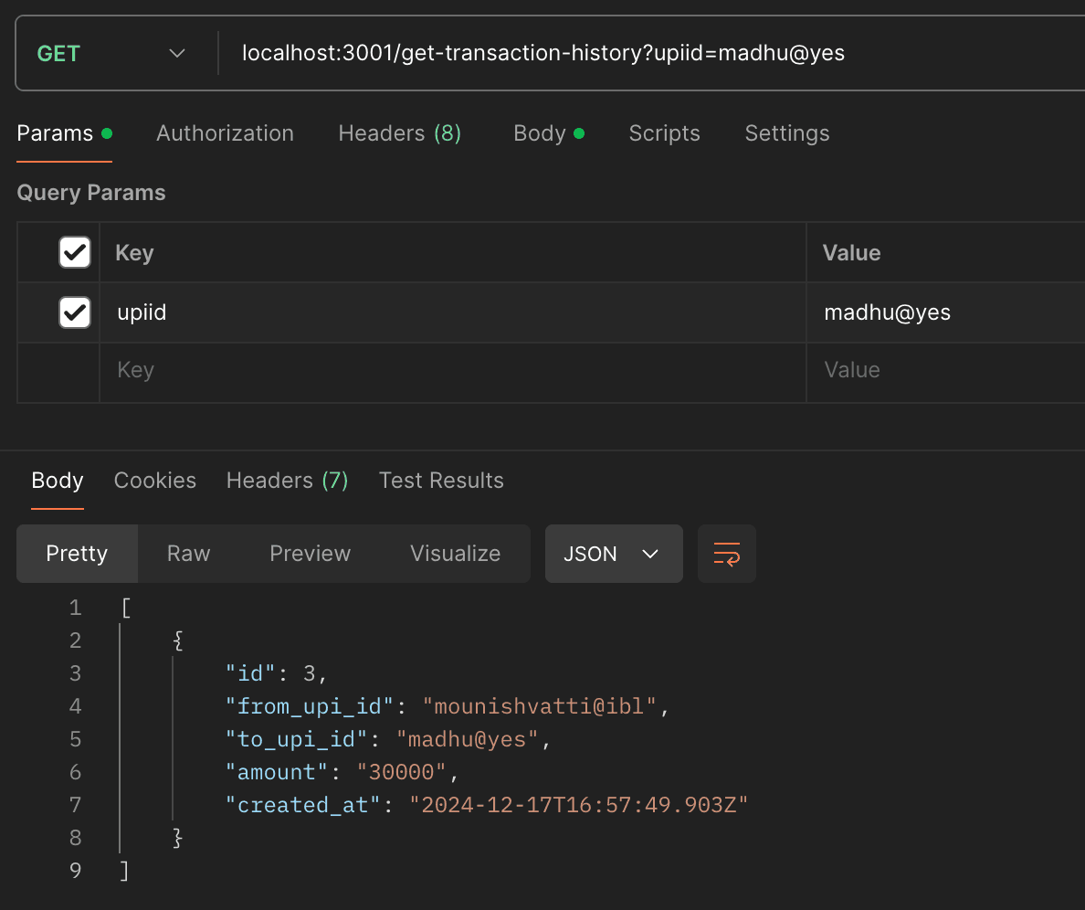Switch to the Authorization tab
This screenshot has height=910, width=1085.
(225, 132)
